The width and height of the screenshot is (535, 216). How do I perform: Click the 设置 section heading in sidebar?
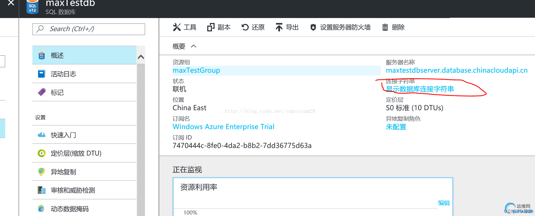tap(41, 117)
